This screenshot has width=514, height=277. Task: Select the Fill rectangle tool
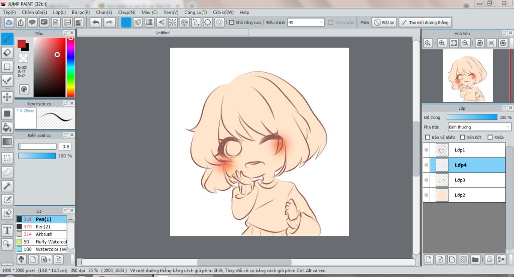pyautogui.click(x=7, y=114)
